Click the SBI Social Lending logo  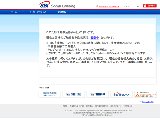[57, 5]
